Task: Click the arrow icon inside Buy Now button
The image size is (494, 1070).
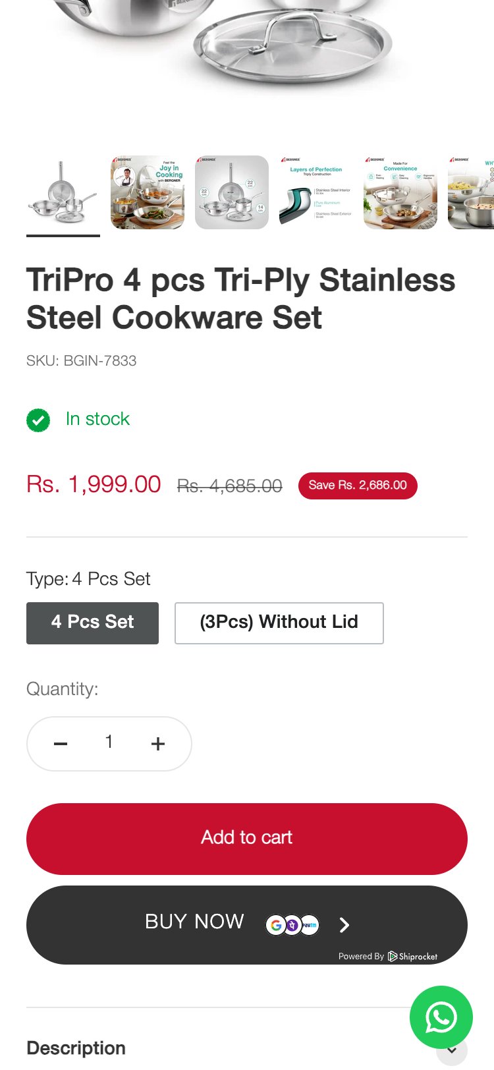Action: tap(344, 925)
